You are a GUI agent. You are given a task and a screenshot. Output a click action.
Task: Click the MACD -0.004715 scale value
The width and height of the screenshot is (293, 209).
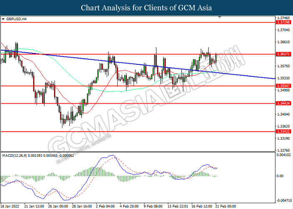[284, 201]
